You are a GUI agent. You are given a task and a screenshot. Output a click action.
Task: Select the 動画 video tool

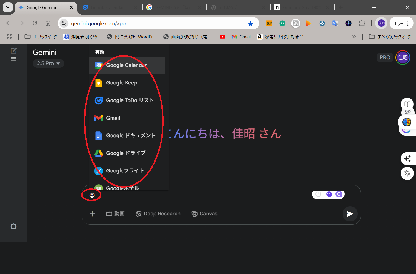(115, 214)
